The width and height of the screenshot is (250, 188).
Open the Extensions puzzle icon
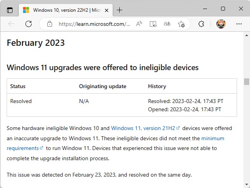[x=201, y=24]
